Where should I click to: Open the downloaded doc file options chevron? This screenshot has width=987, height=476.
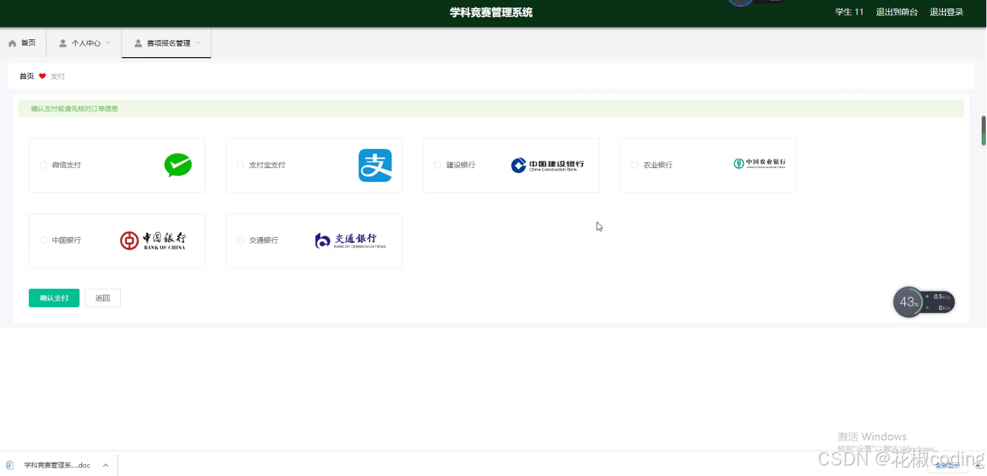(x=105, y=465)
